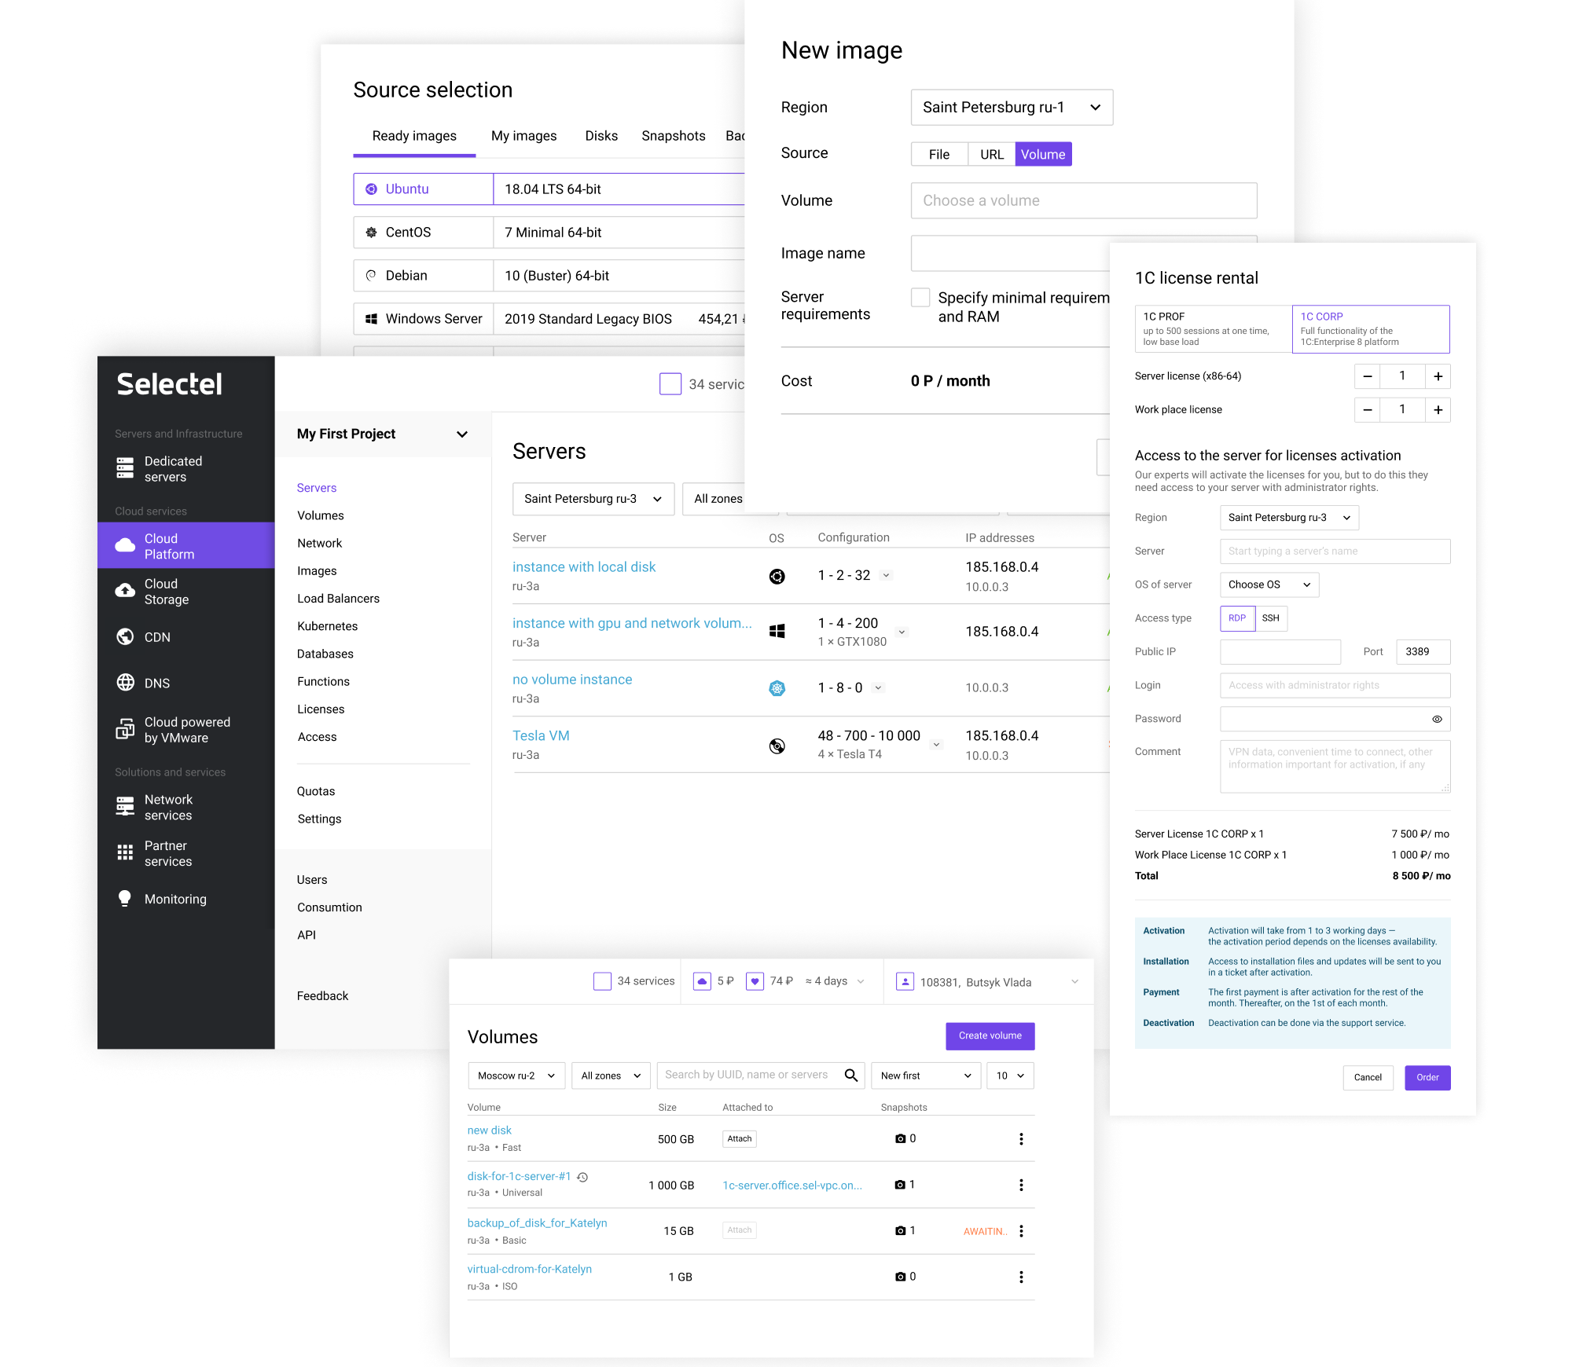Select SSH access type
Screen dimensions: 1572x1367
1270,618
